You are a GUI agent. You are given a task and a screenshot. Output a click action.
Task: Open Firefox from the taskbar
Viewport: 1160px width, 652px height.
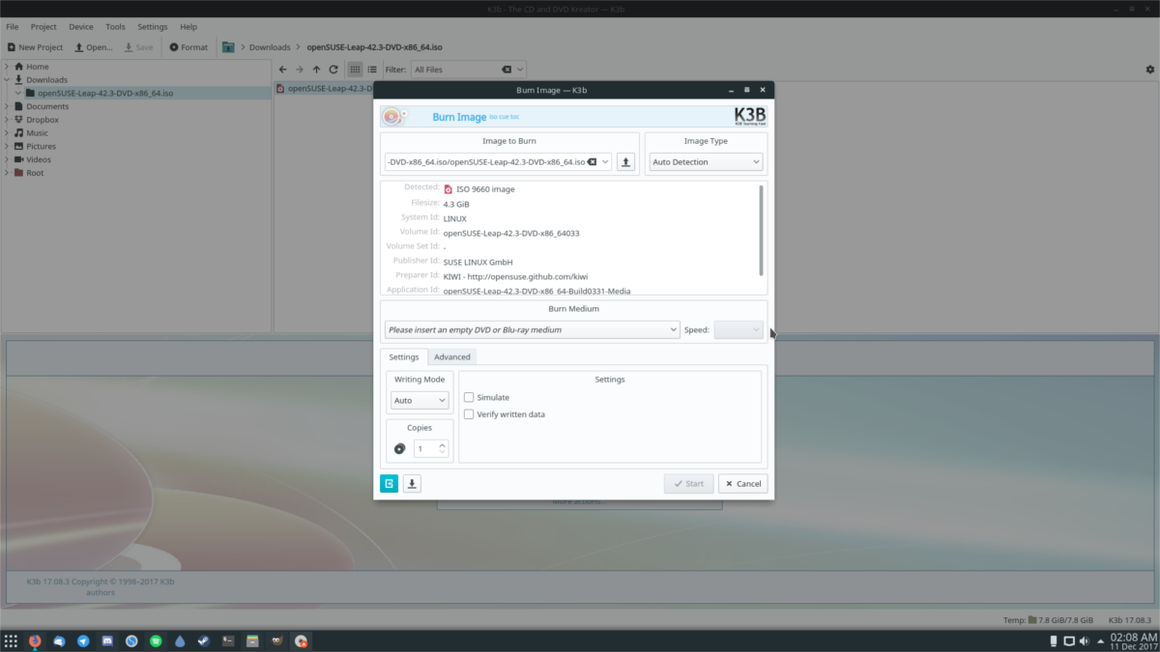pyautogui.click(x=35, y=640)
